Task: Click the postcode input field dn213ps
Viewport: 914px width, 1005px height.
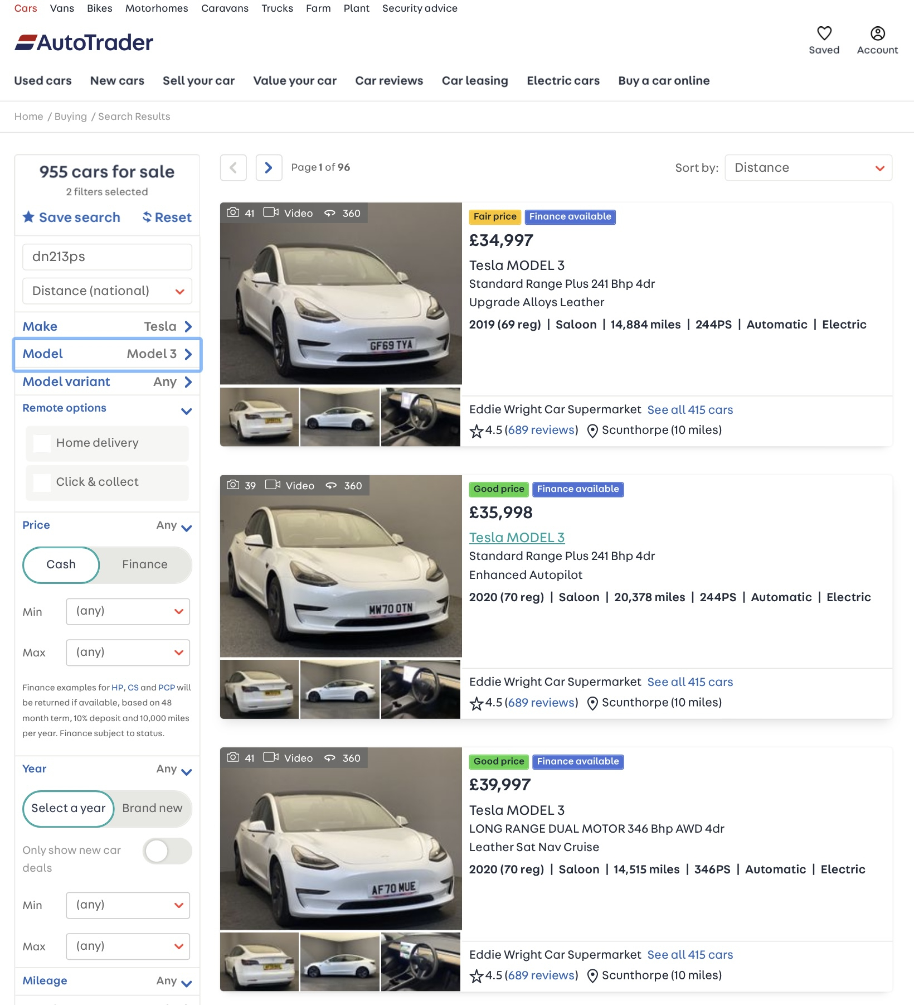Action: (x=107, y=257)
